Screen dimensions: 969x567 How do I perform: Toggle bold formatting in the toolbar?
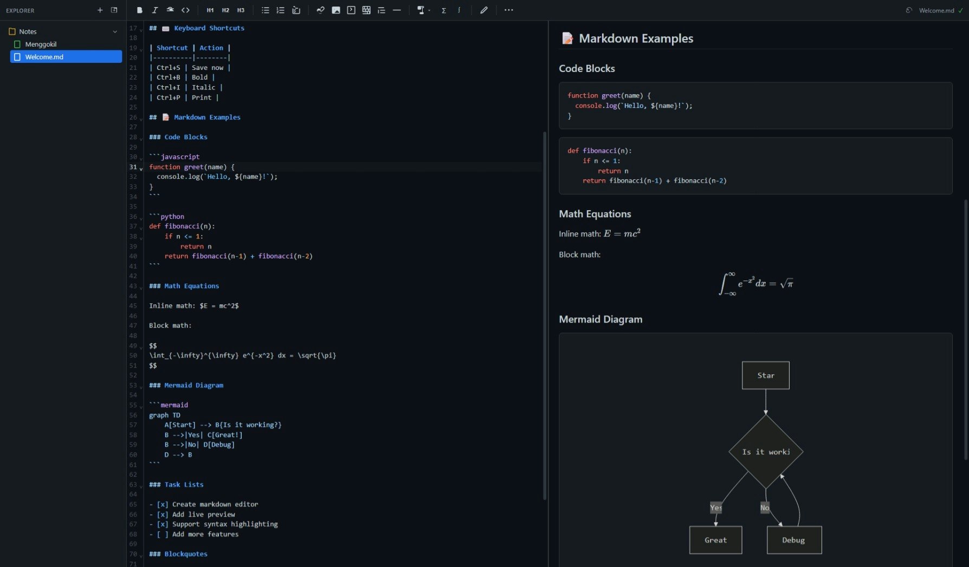click(x=139, y=10)
